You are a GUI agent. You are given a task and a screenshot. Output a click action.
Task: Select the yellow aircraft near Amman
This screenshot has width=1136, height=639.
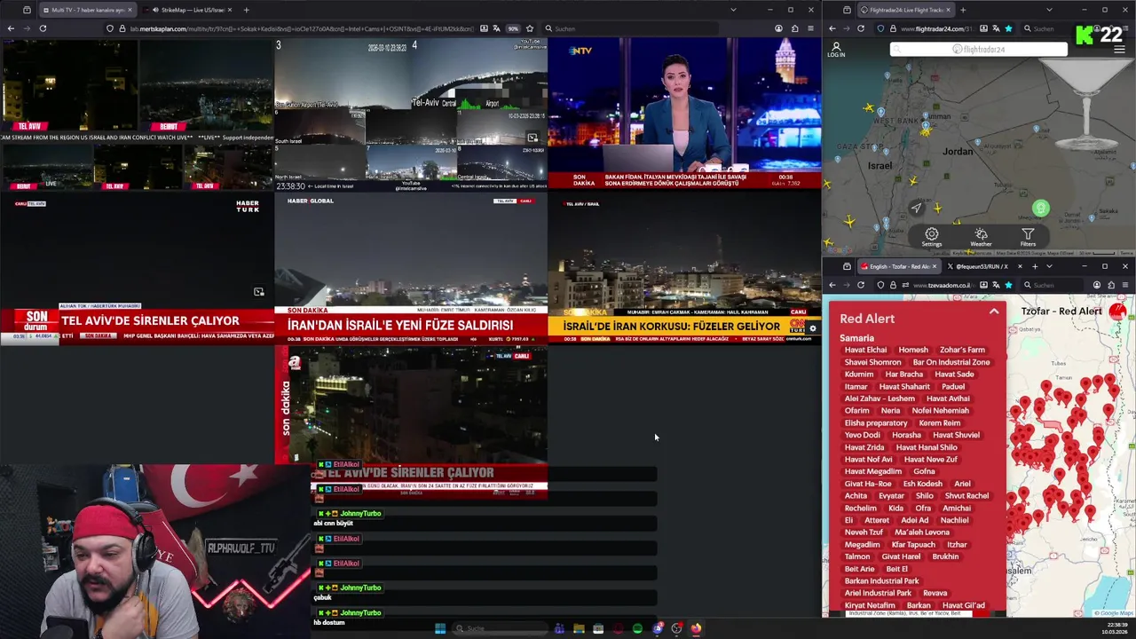(926, 130)
